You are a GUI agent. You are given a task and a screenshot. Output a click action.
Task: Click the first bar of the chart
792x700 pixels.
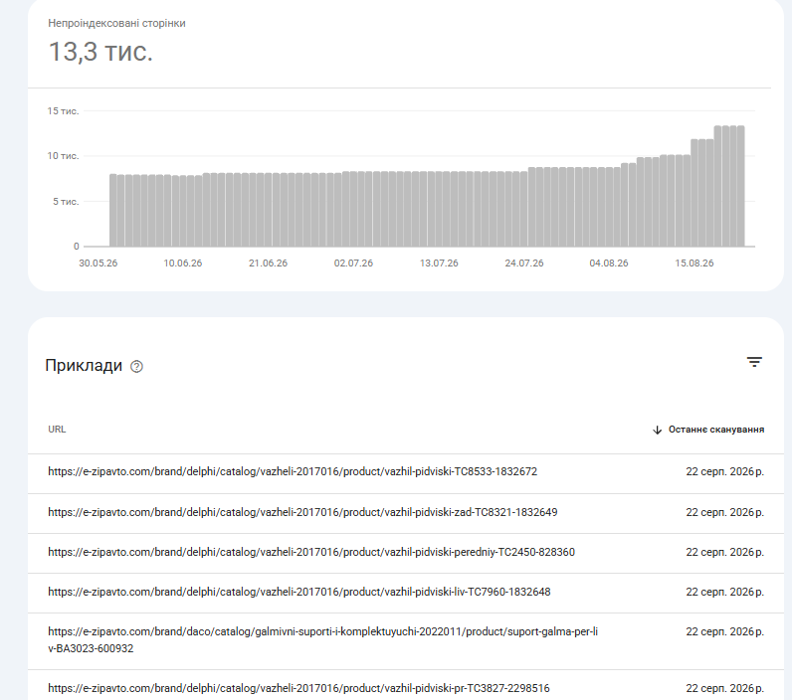[113, 211]
